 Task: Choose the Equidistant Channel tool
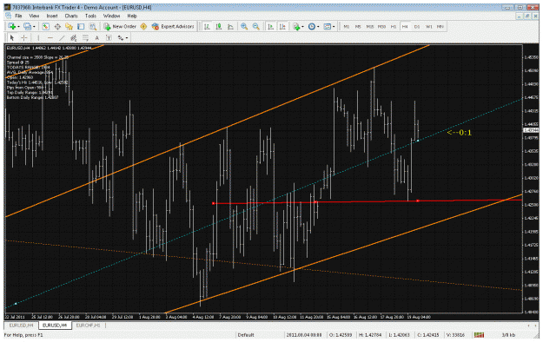(74, 37)
